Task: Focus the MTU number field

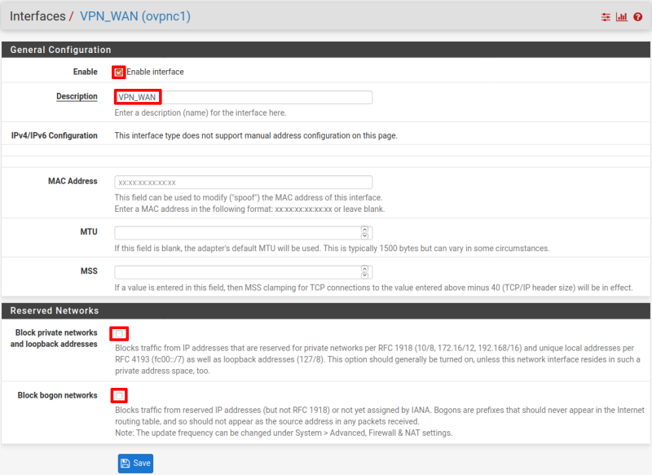Action: [243, 233]
